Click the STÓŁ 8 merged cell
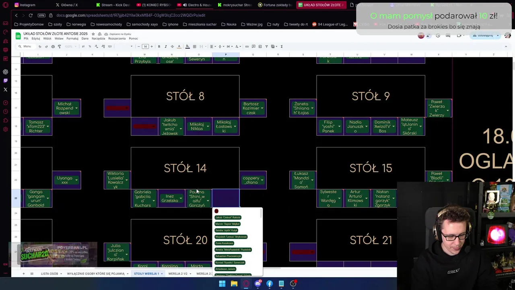This screenshot has width=515, height=290. coord(185,96)
